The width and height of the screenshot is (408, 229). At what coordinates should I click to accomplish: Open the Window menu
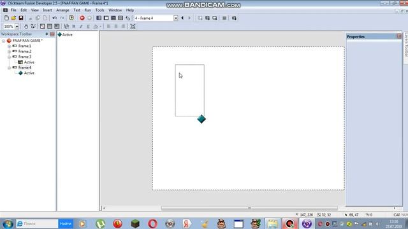click(115, 10)
